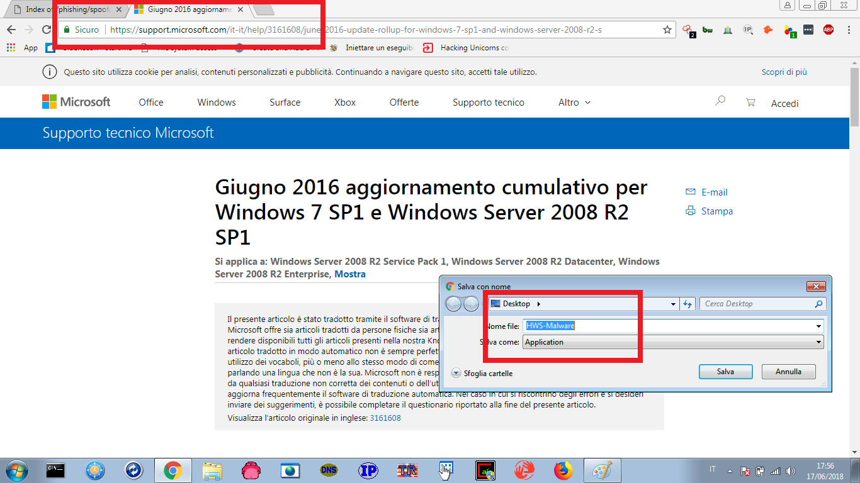Viewport: 860px width, 483px height.
Task: Click the Microsoft site search magnifier
Action: 720,101
